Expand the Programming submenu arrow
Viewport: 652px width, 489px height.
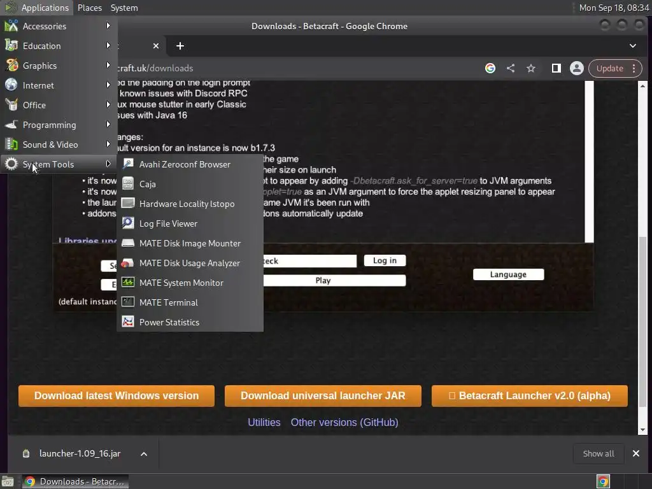point(108,124)
